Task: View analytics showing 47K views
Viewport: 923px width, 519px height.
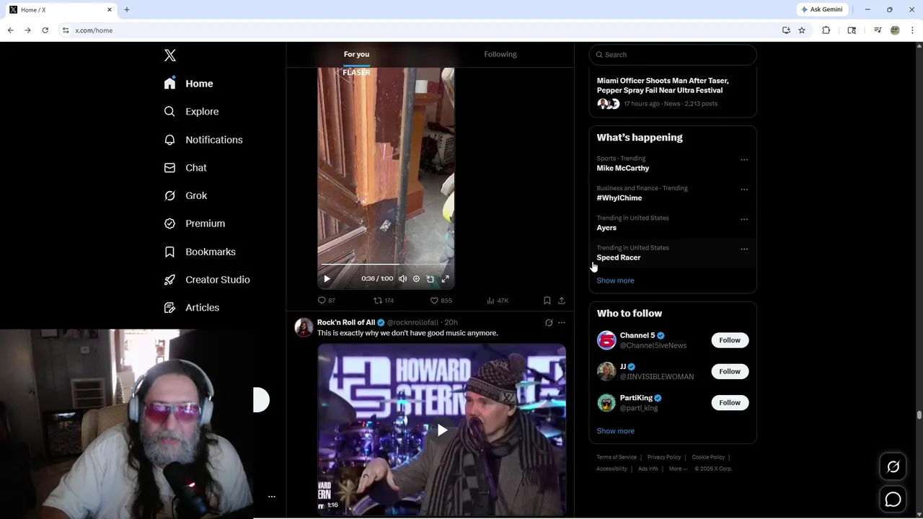Action: tap(498, 301)
